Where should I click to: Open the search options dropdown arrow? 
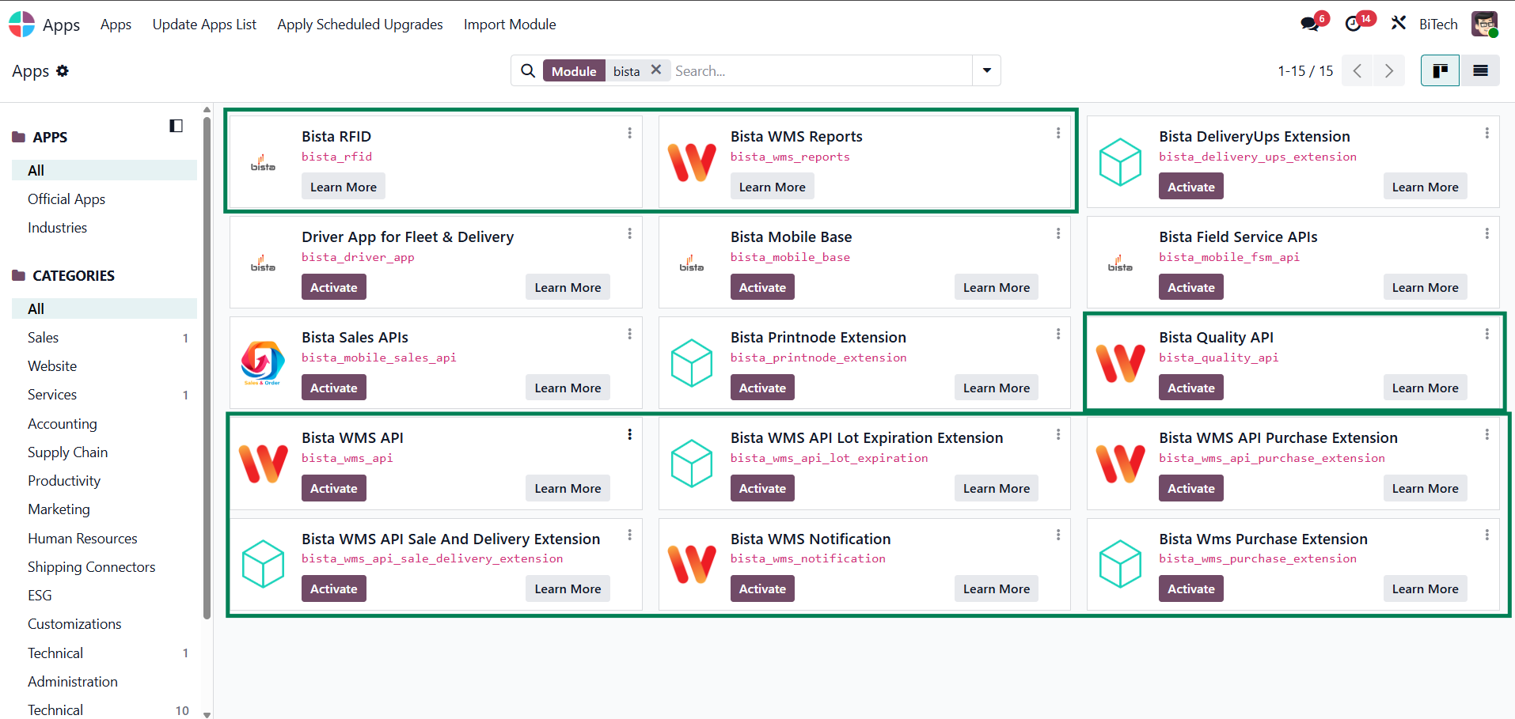click(987, 70)
